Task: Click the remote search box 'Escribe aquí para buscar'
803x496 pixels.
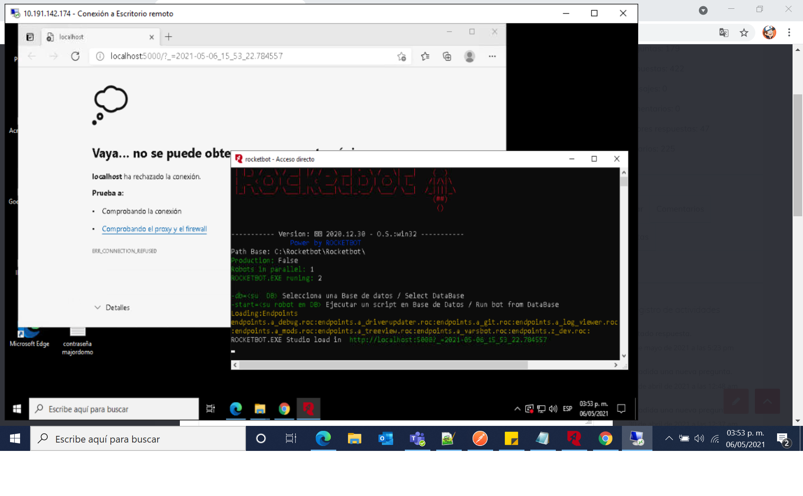Action: point(114,409)
